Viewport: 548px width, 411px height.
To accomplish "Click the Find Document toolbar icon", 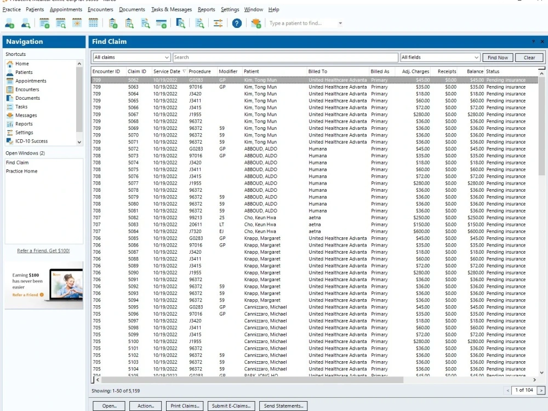I will tap(180, 24).
